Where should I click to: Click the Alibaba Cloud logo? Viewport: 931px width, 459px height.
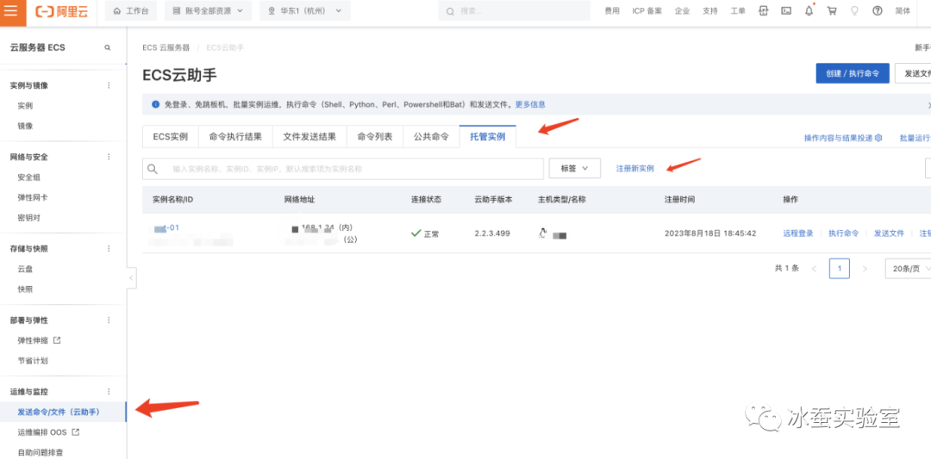[x=61, y=11]
